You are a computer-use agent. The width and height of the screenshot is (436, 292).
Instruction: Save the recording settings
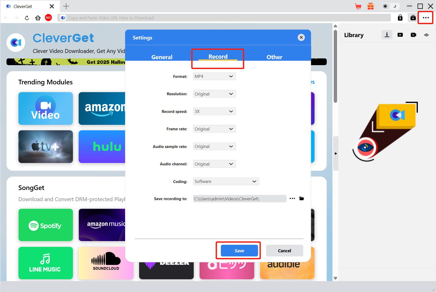coord(239,251)
